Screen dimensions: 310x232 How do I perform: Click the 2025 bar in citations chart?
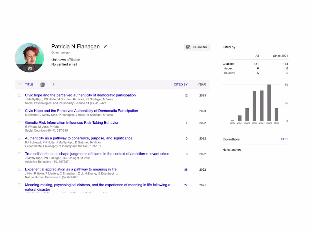coord(269,103)
